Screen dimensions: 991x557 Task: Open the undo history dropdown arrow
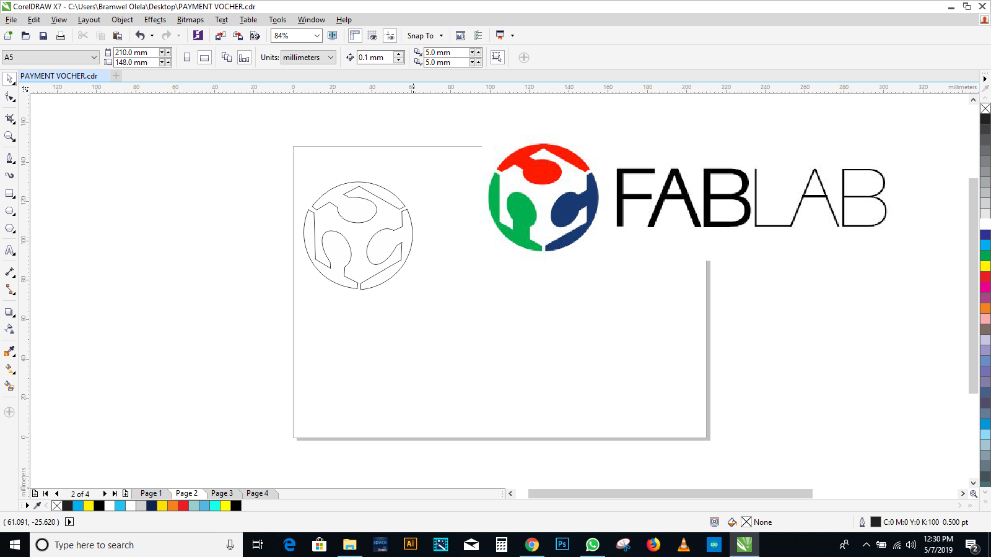coord(152,36)
